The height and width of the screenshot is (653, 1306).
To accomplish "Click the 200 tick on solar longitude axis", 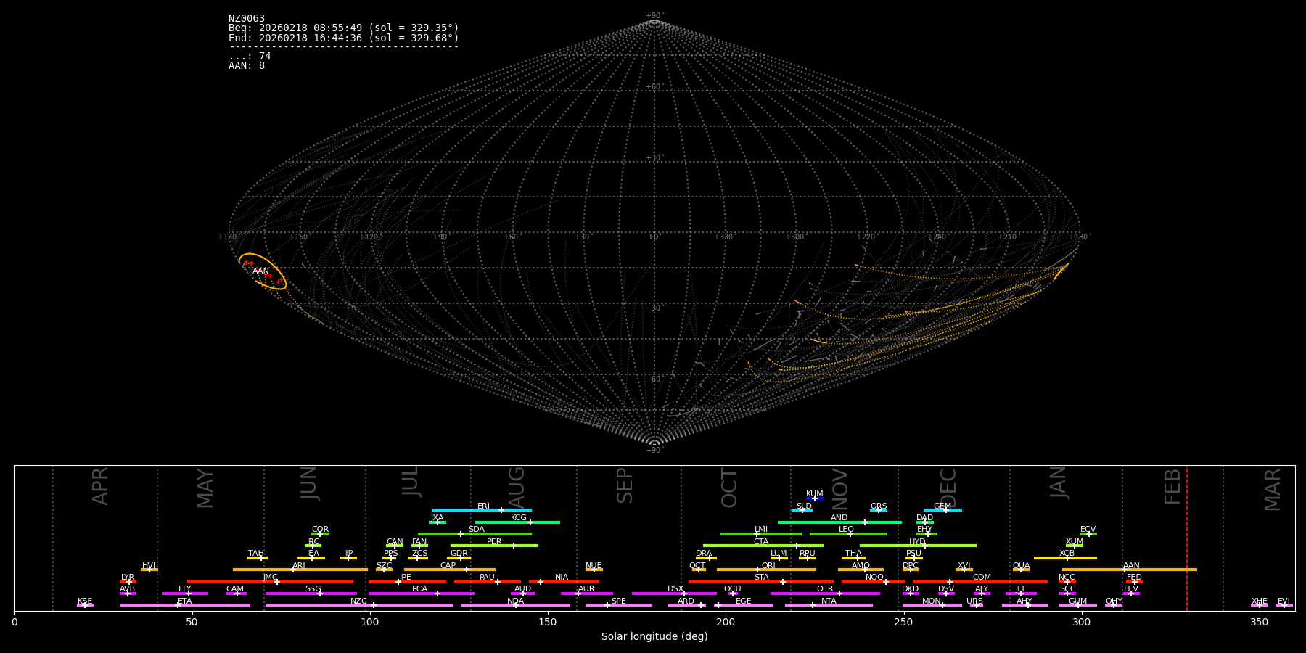I will pyautogui.click(x=726, y=622).
